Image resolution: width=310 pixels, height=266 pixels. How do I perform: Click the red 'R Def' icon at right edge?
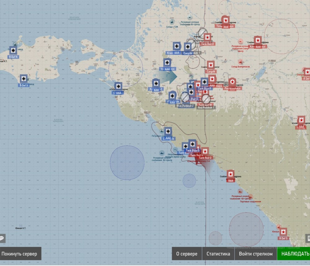[x=307, y=72]
